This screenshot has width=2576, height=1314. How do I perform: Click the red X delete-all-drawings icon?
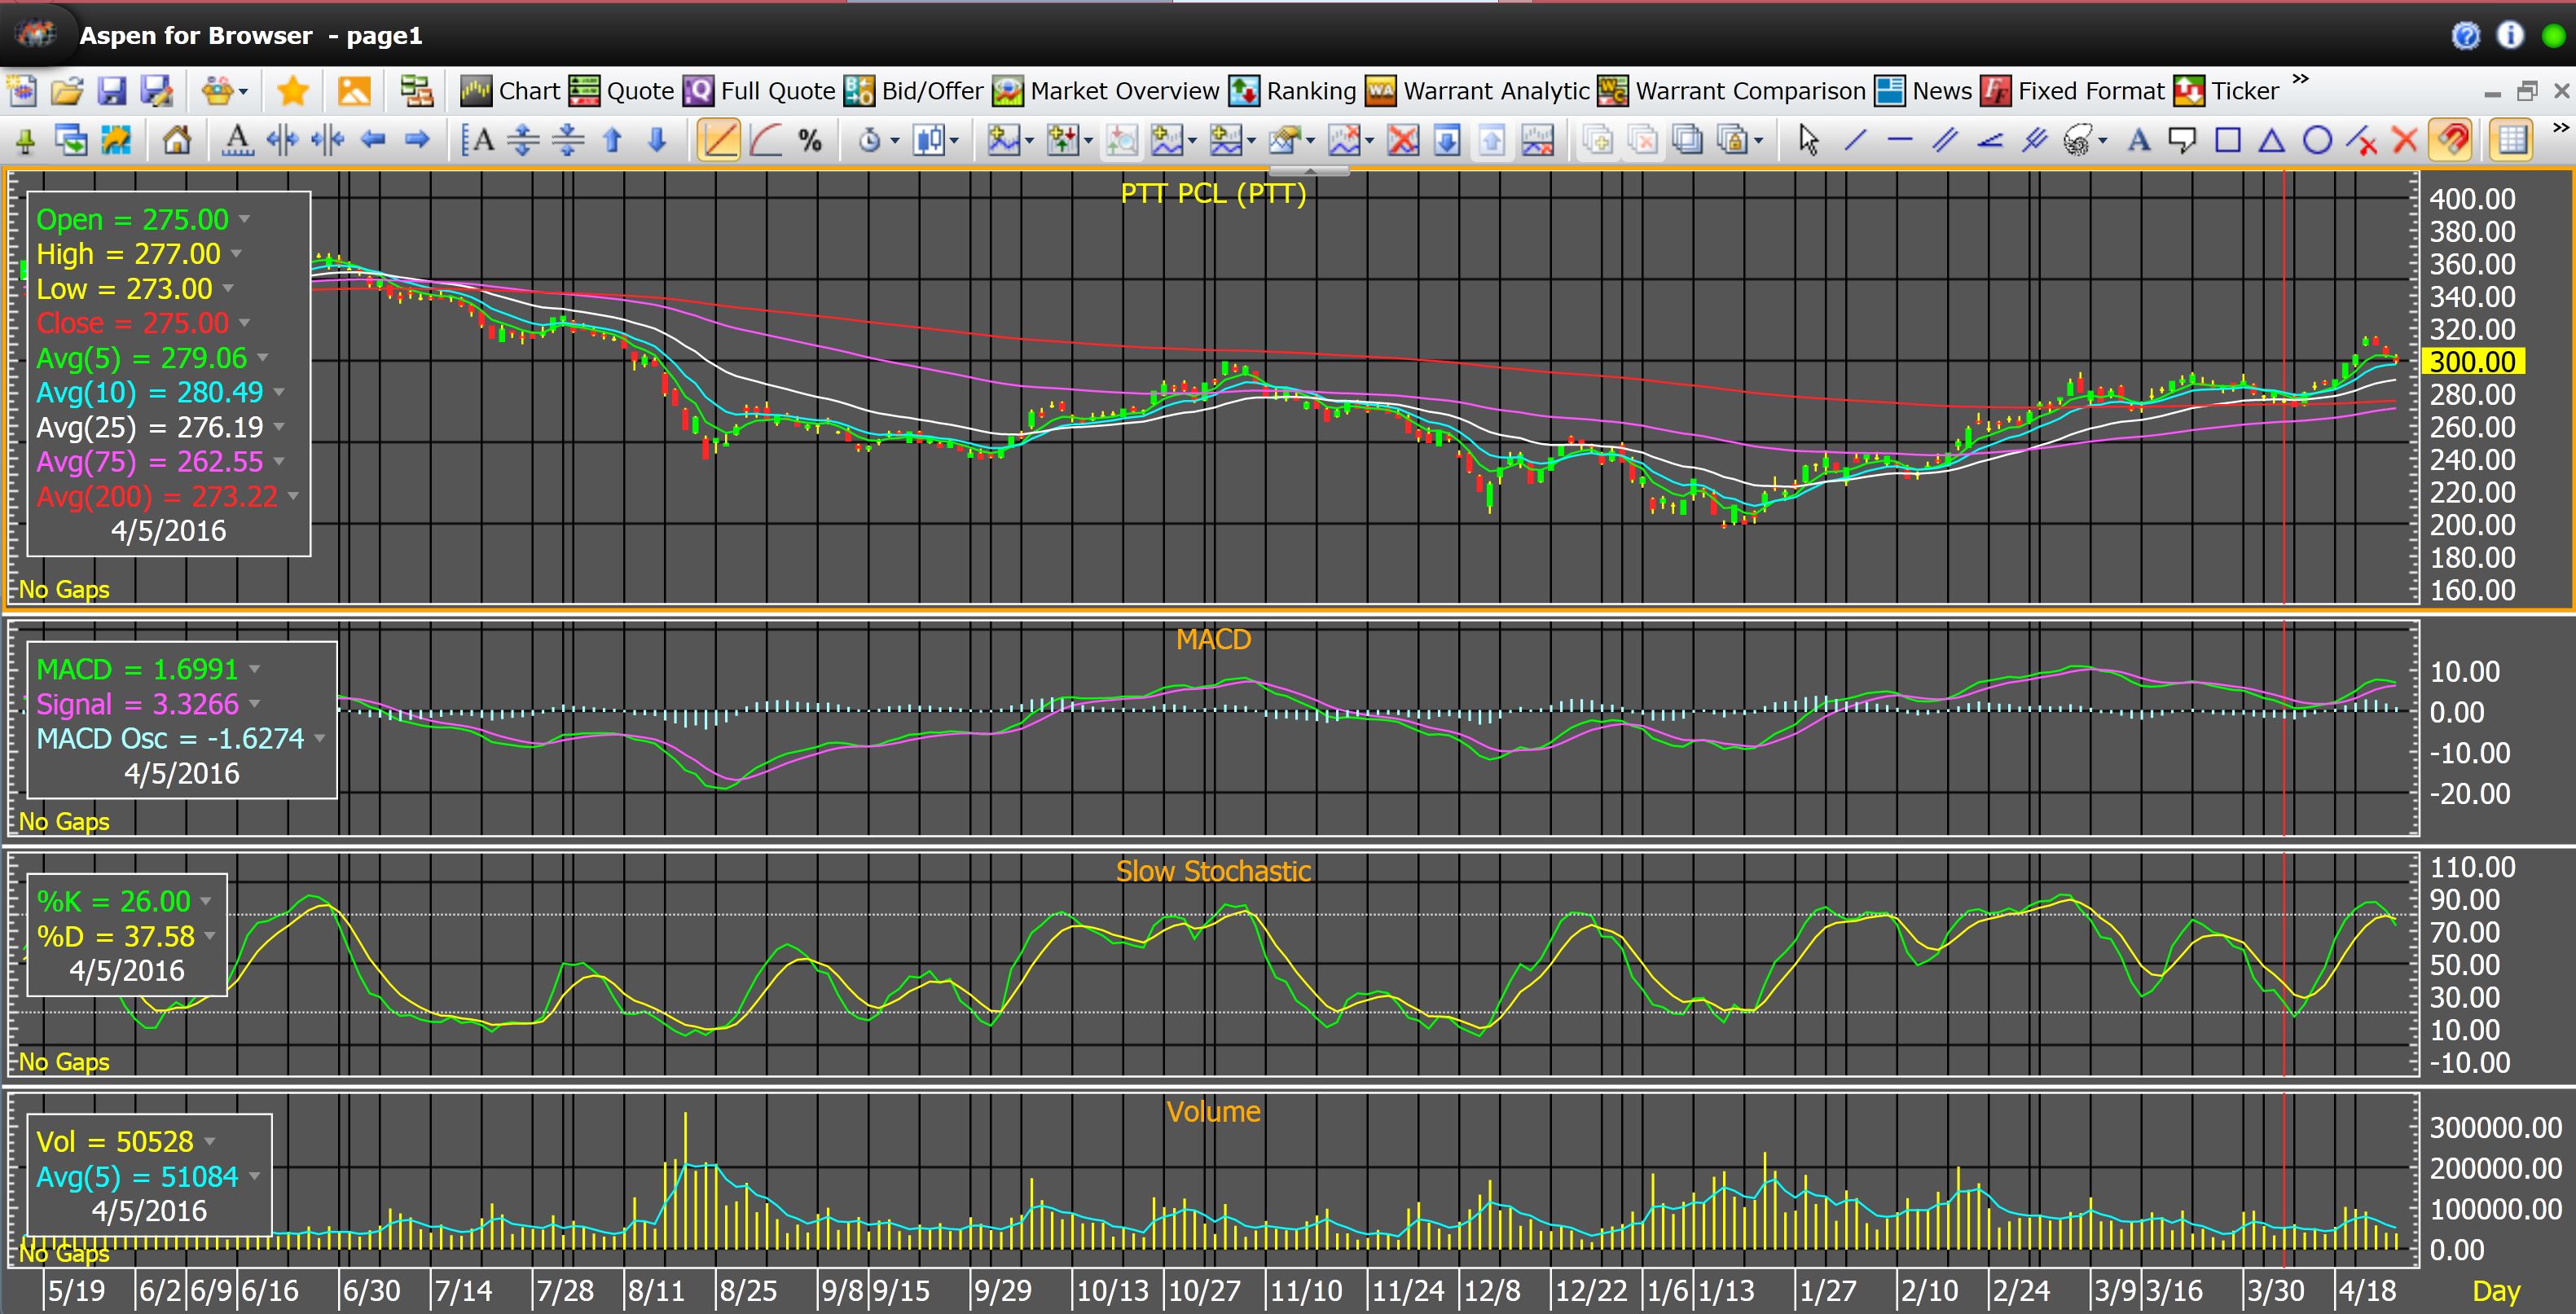(x=2405, y=140)
